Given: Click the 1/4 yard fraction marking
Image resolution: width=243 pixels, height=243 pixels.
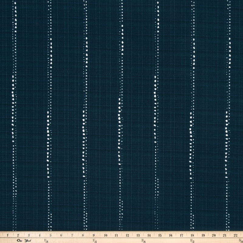Looking at the screenshot, I should 95,240.
